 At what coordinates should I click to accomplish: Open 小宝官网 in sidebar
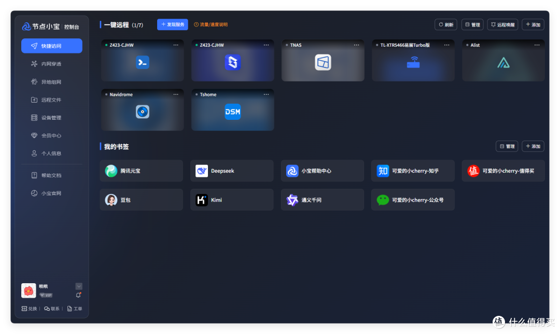point(52,193)
